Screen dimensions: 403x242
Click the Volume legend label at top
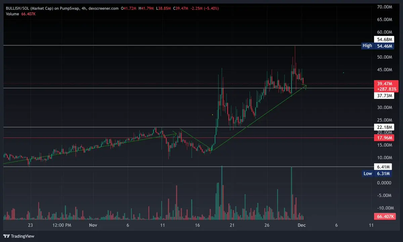click(x=12, y=14)
